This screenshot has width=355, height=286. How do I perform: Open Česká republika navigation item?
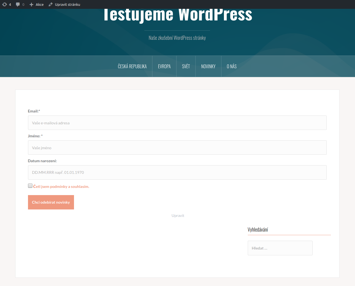[x=132, y=66]
